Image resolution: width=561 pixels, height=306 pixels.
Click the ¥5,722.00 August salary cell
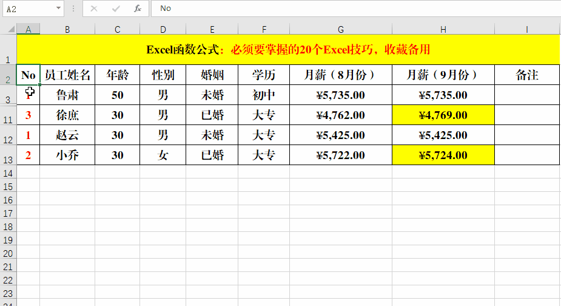[341, 155]
